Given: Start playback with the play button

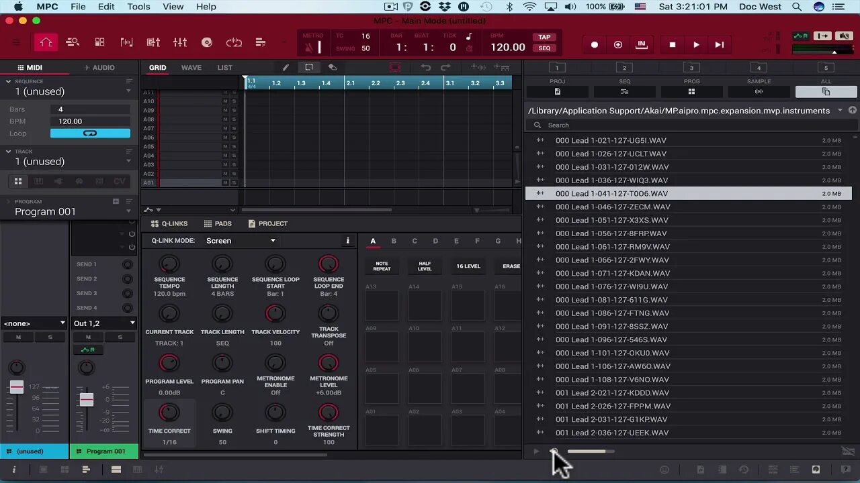Looking at the screenshot, I should point(696,44).
